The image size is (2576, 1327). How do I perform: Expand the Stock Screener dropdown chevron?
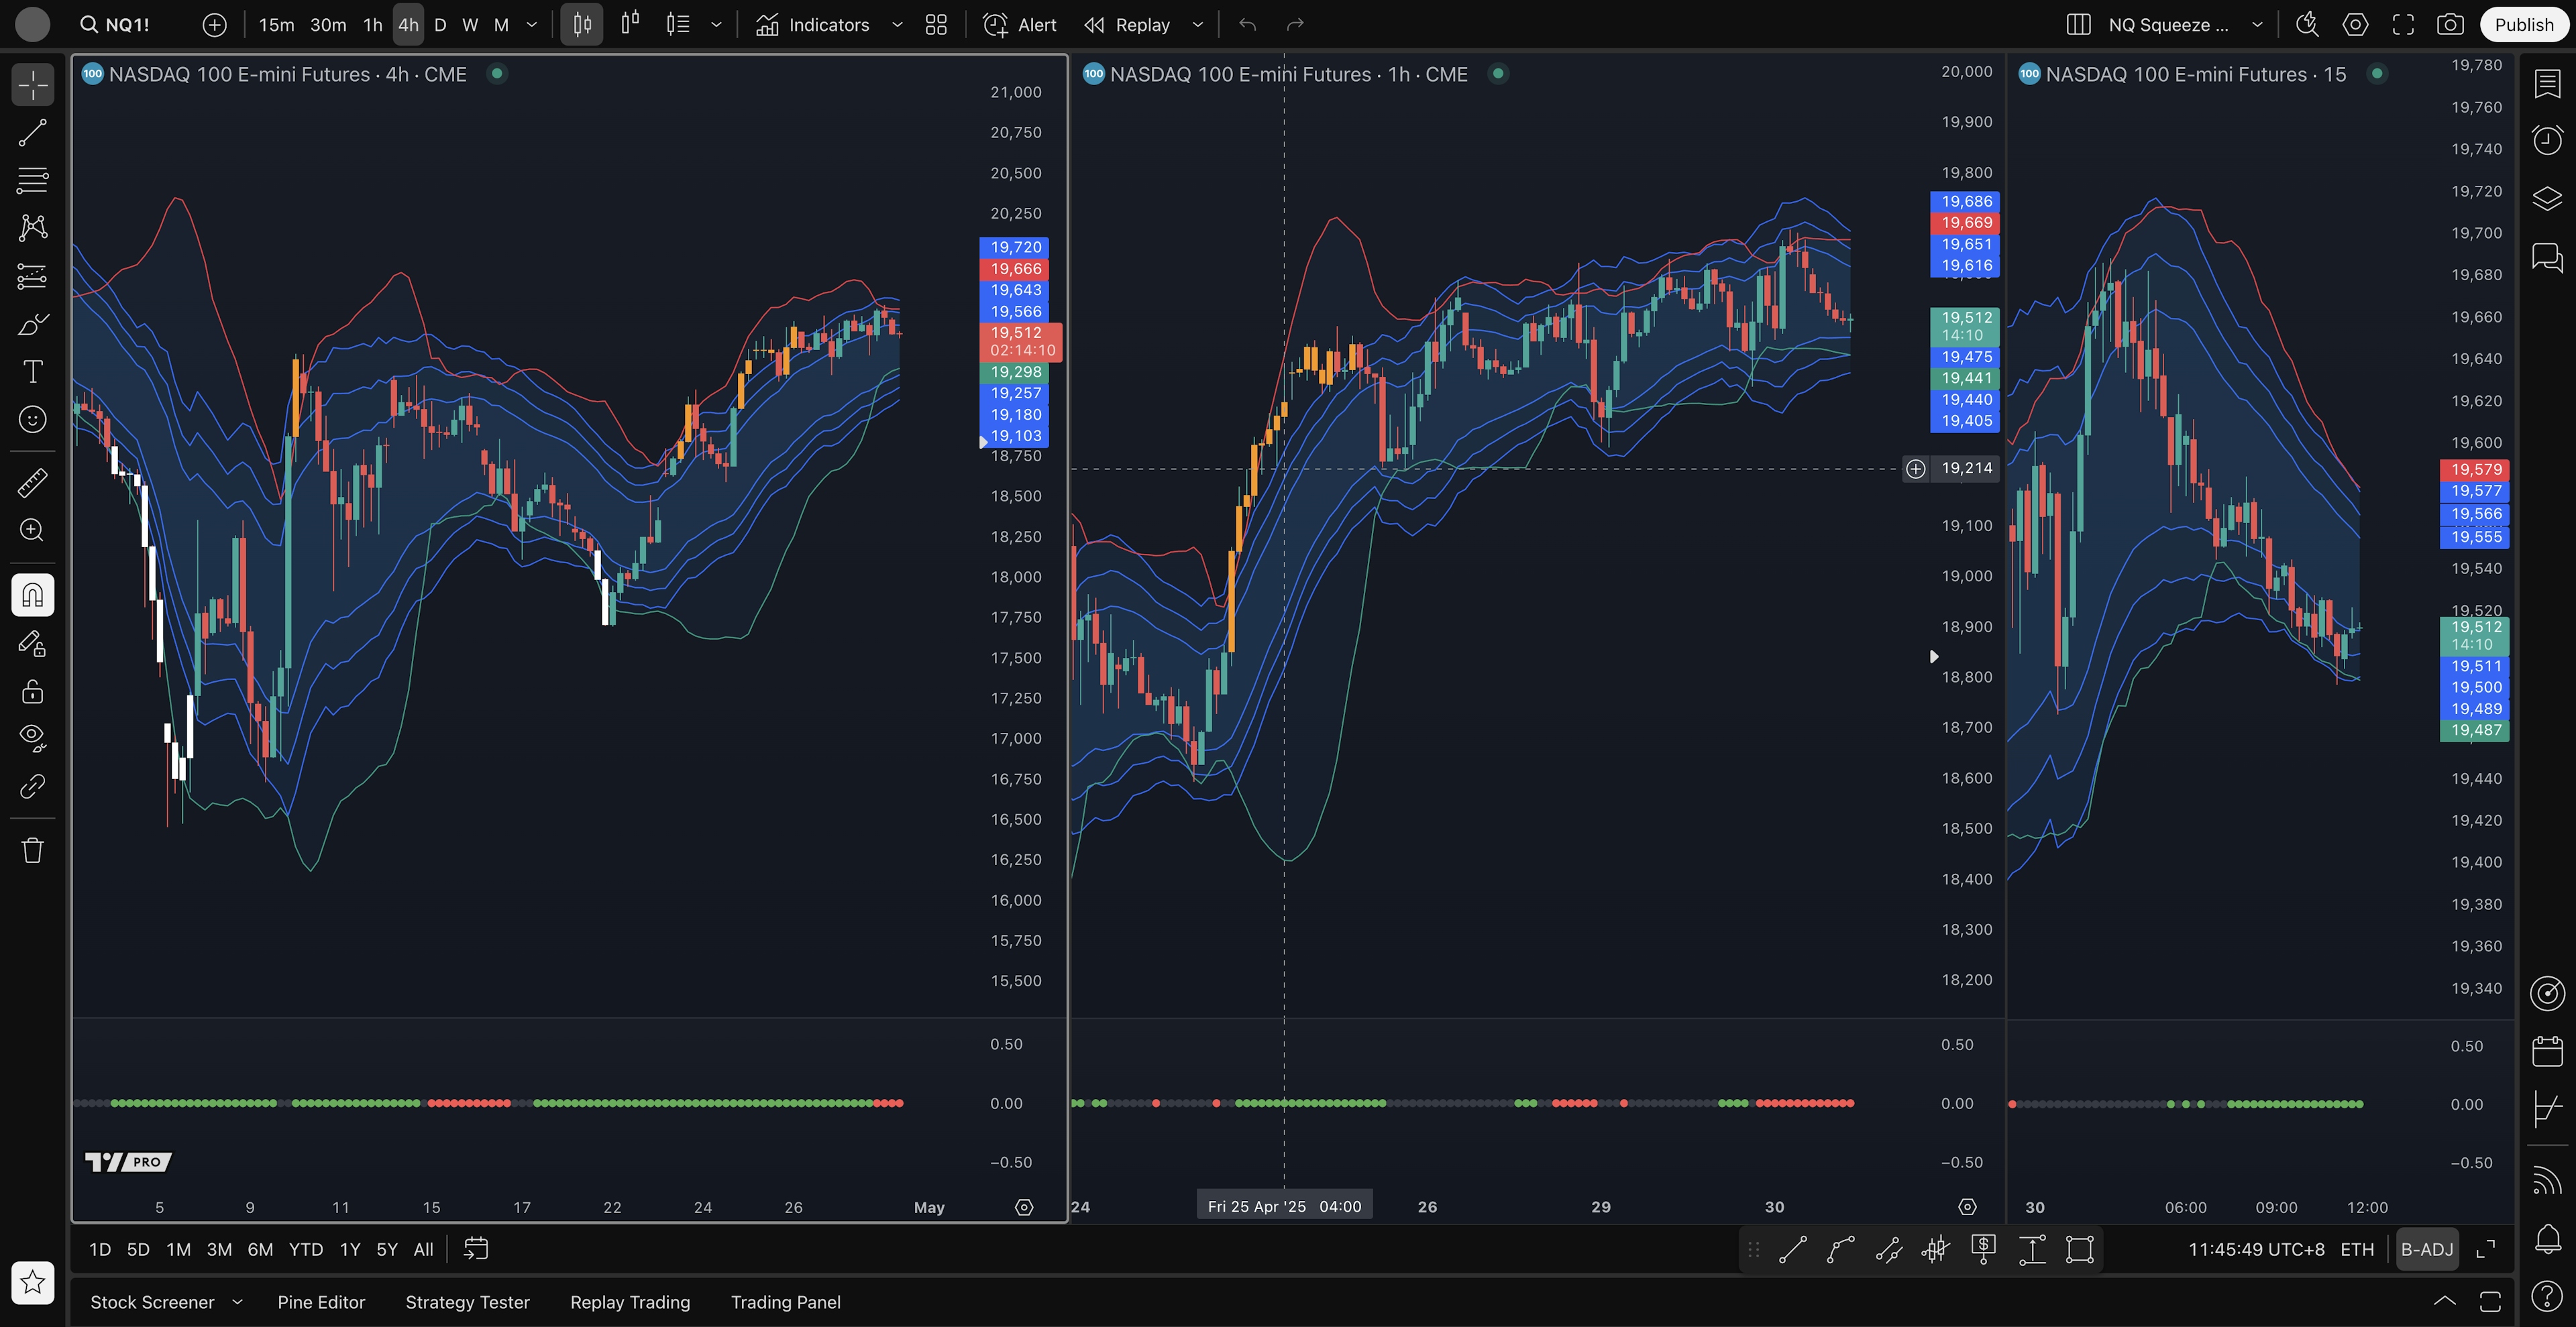[237, 1302]
